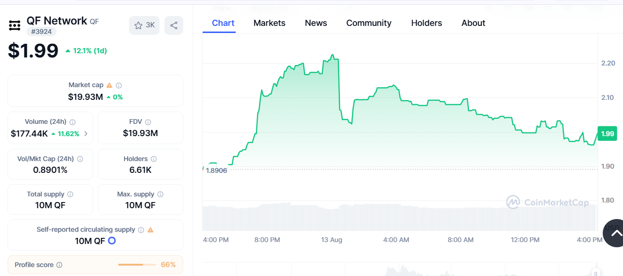This screenshot has width=623, height=276.
Task: Click the #3924 rank badge
Action: click(42, 32)
